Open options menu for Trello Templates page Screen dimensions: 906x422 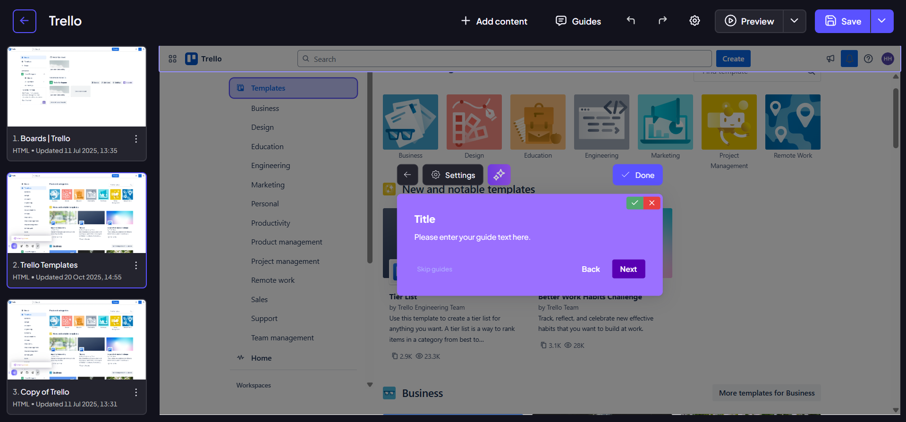click(136, 265)
